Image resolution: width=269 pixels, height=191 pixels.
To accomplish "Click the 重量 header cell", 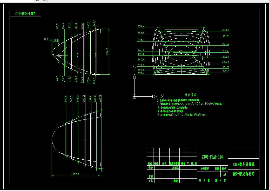I will pos(217,169).
